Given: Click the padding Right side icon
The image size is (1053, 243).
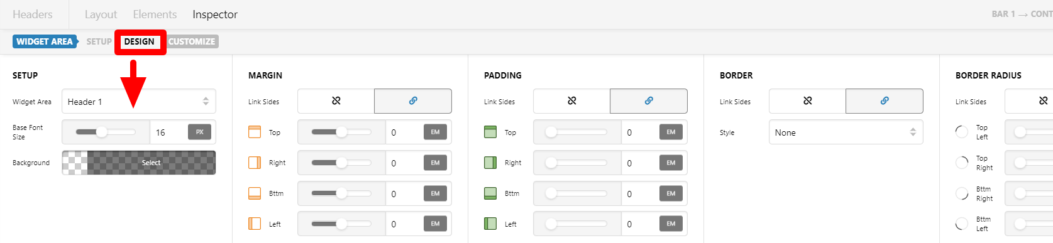Looking at the screenshot, I should pos(490,163).
